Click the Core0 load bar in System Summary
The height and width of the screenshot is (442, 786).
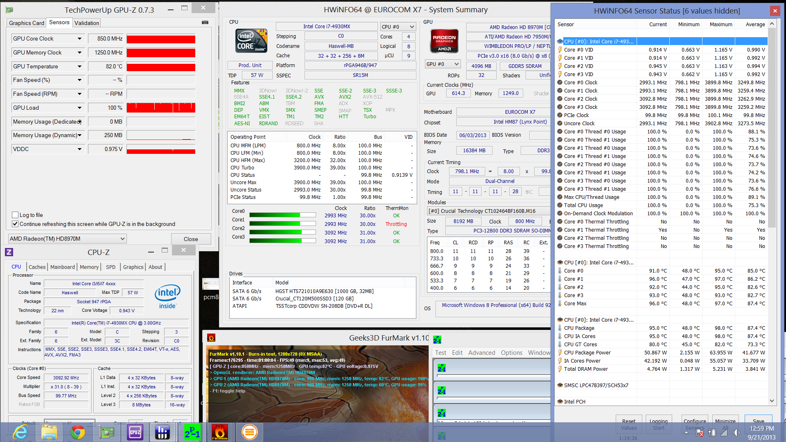(282, 215)
